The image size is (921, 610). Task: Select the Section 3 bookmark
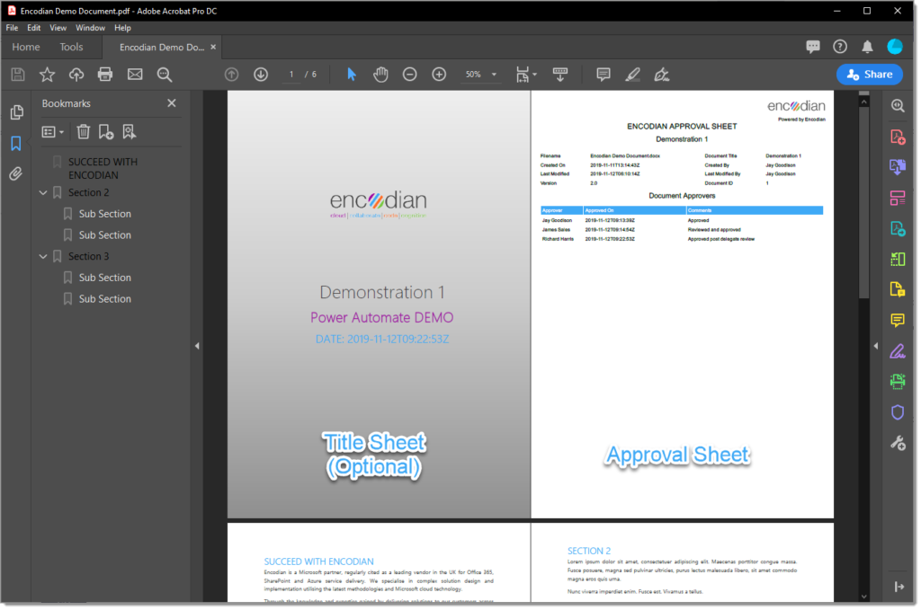(x=88, y=256)
